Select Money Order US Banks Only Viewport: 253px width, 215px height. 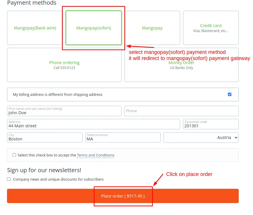click(182, 65)
